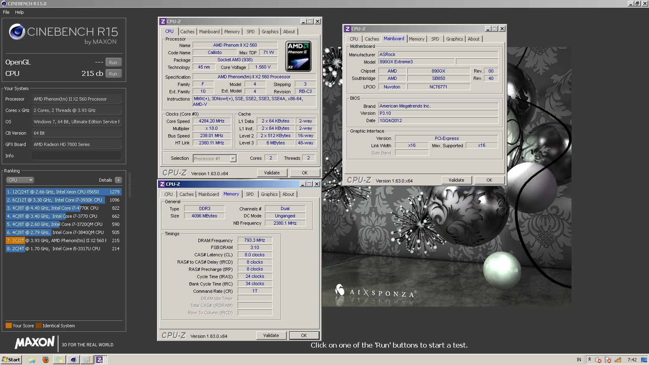Viewport: 649px width, 365px height.
Task: Click the taskbar button left of Cinebench icon
Action: pos(59,360)
